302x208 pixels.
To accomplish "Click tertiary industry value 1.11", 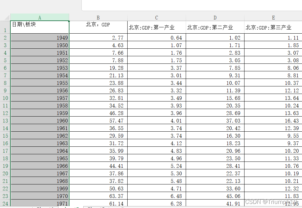I will [273, 38].
